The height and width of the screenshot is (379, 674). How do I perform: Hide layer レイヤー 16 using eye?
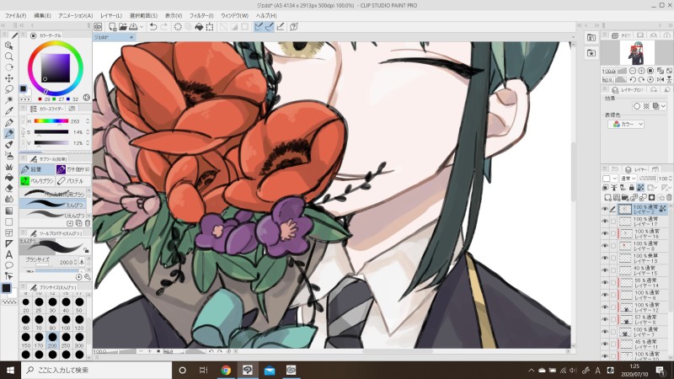(x=605, y=234)
